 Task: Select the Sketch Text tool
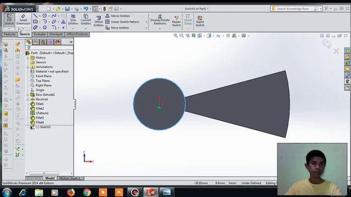tap(63, 22)
